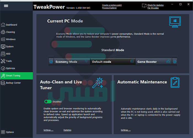This screenshot has height=138, width=193.
Task: Open Economy Mode settings gear
Action: pyautogui.click(x=51, y=62)
